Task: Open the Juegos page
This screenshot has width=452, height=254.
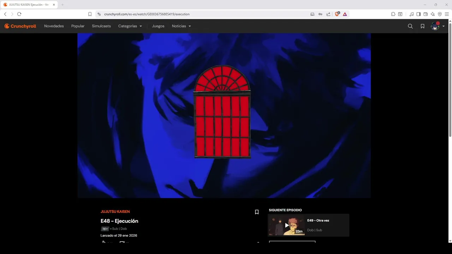Action: coord(158,26)
